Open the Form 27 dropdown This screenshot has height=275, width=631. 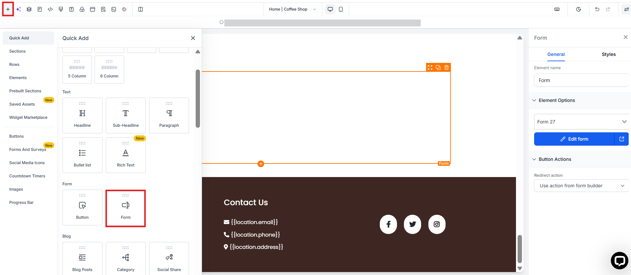click(x=581, y=122)
